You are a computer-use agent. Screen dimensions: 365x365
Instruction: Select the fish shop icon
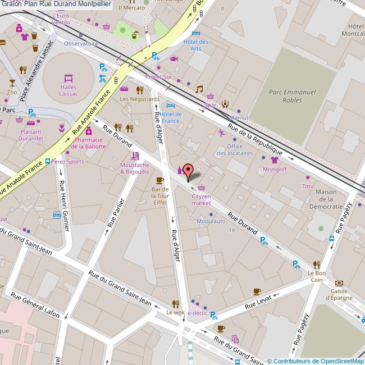coord(174,58)
